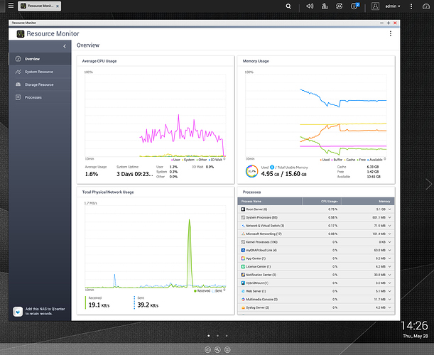The image size is (434, 355).
Task: Expand the System Processes row
Action: point(389,217)
